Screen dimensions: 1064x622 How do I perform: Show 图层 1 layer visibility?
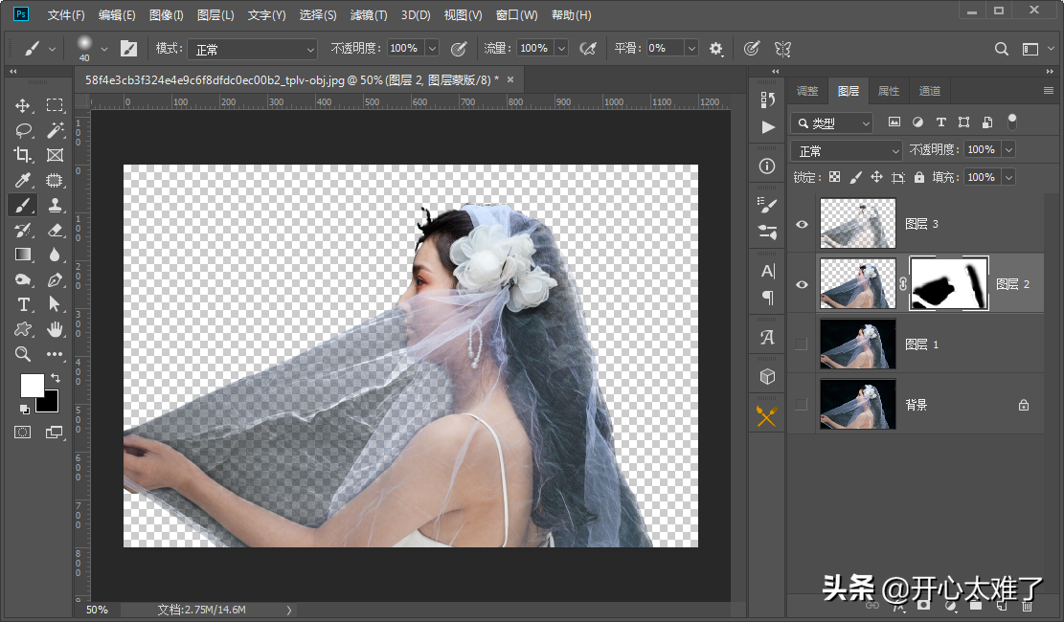[x=802, y=344]
